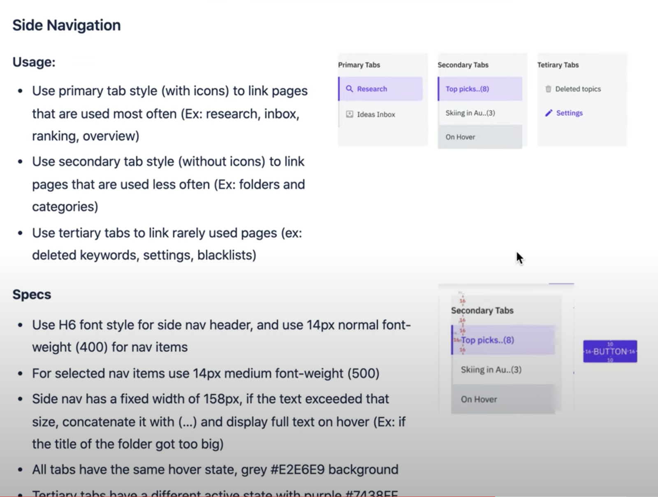Image resolution: width=658 pixels, height=497 pixels.
Task: Choose Skiing in Au..(3) in the small tabs preview
Action: tap(470, 113)
